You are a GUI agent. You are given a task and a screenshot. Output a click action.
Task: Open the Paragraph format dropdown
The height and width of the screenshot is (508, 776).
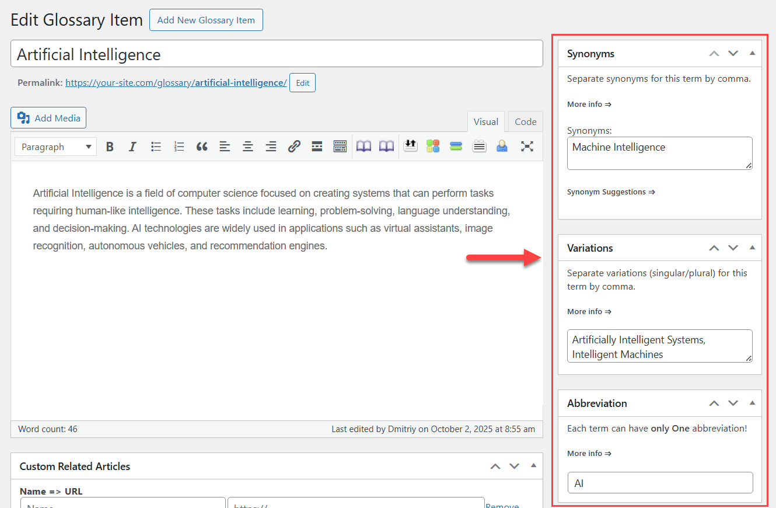point(56,147)
